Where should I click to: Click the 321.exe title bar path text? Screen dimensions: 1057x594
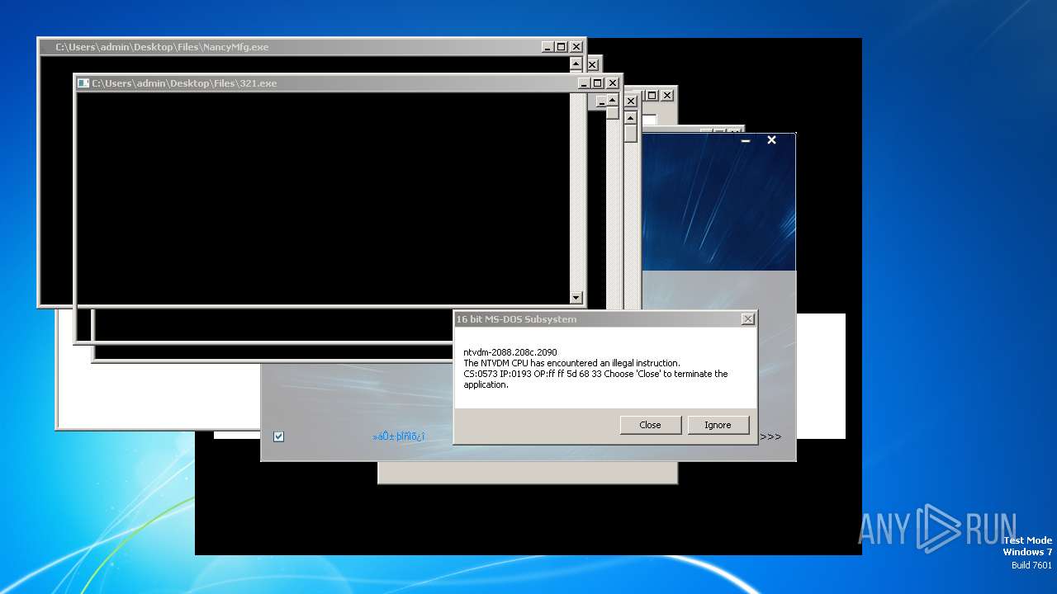point(184,83)
